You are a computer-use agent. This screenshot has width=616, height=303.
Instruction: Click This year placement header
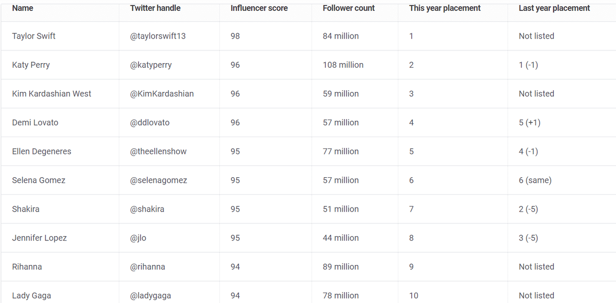pos(445,8)
